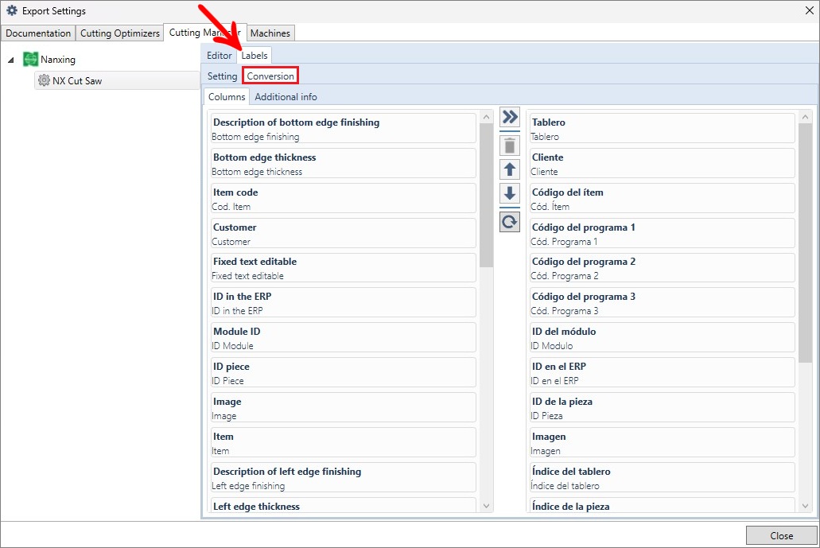Click right list scrollbar down arrow
This screenshot has width=820, height=548.
[806, 506]
